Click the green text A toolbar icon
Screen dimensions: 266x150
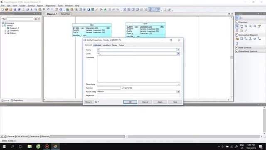(x=105, y=10)
